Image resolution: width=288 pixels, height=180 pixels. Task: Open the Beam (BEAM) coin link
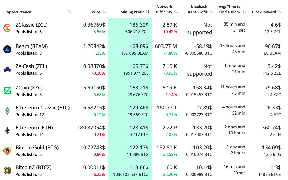coord(32,46)
